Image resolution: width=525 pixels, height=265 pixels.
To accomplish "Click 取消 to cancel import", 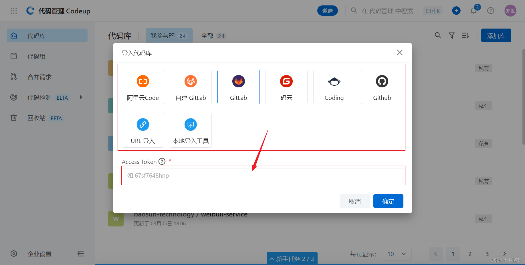I will coord(355,201).
